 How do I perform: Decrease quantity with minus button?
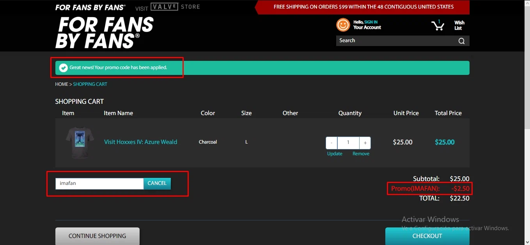click(331, 143)
